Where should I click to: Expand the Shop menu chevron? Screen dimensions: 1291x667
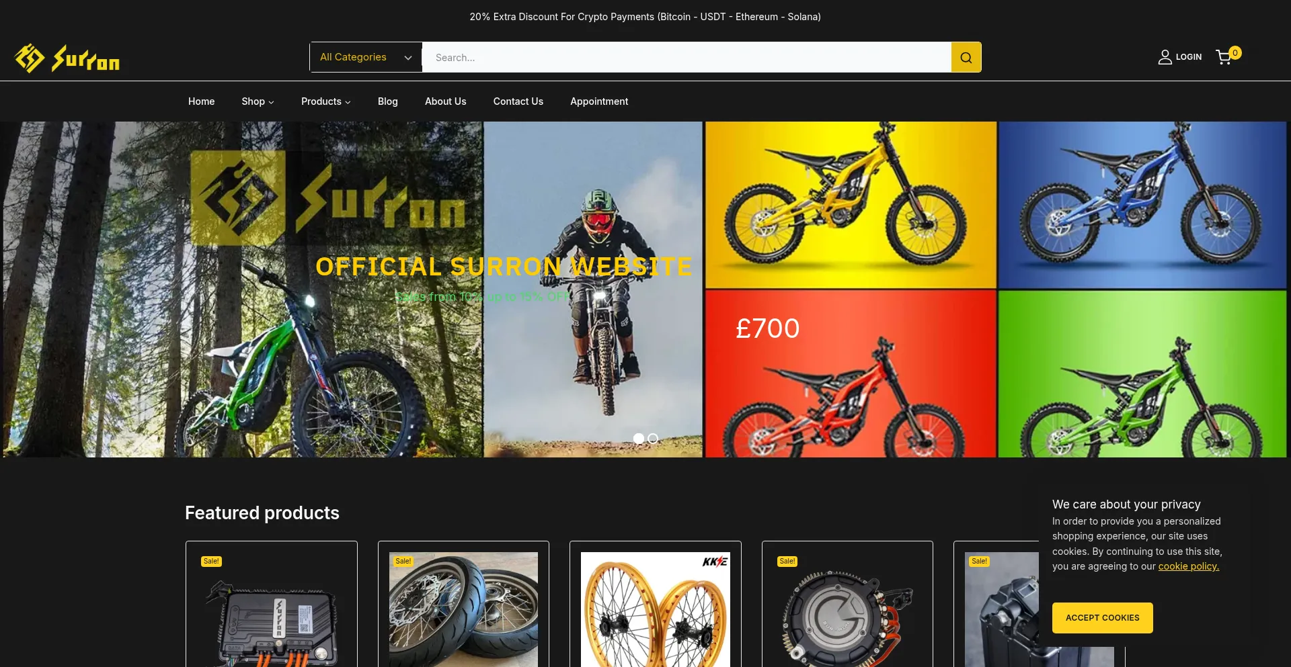pyautogui.click(x=271, y=102)
